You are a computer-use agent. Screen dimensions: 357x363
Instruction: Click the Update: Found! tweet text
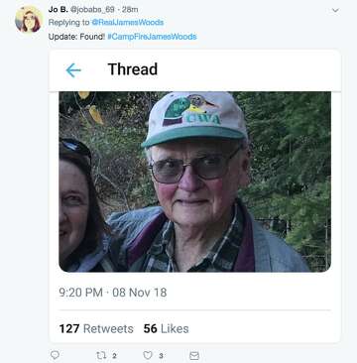(76, 37)
